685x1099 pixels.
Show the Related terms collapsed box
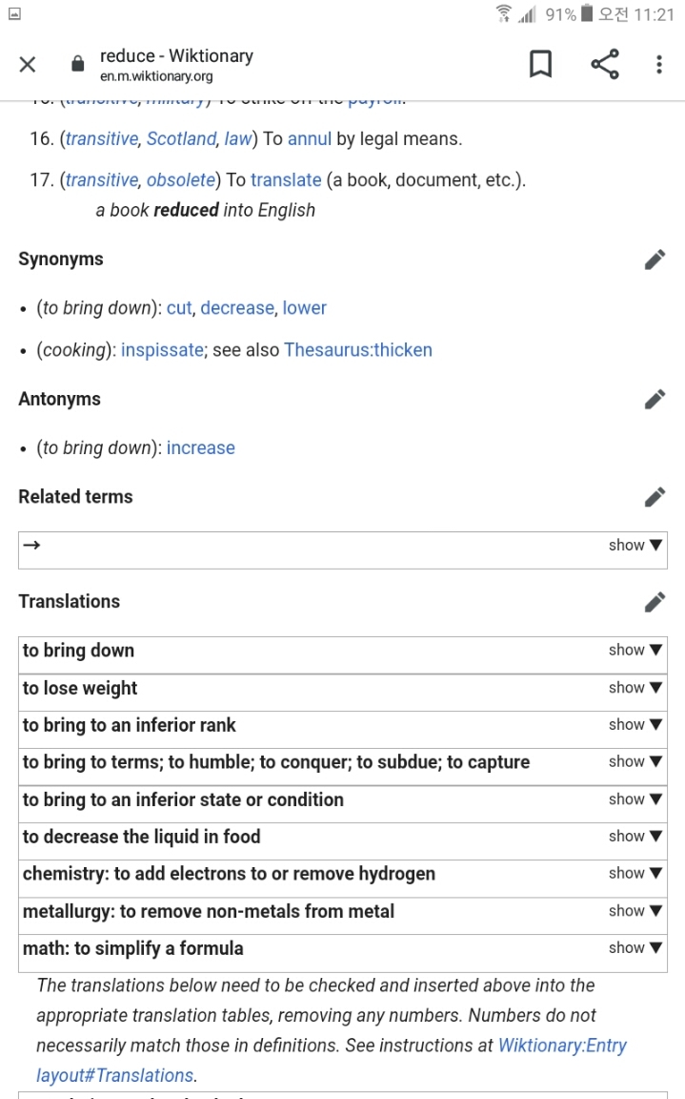click(635, 546)
